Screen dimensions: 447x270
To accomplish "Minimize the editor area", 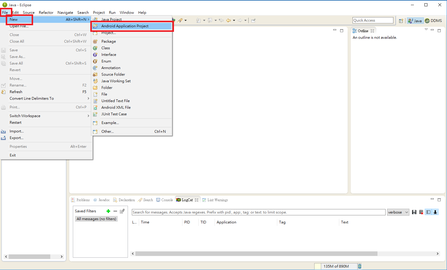I will click(x=335, y=30).
